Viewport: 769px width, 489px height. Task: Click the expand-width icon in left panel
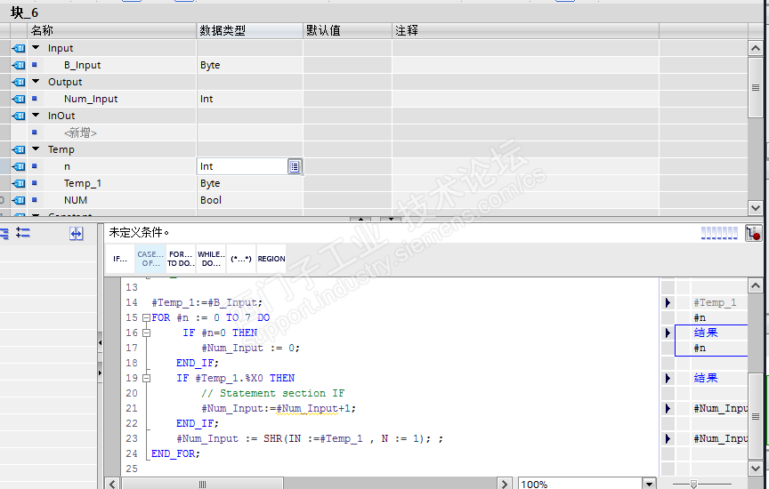[76, 234]
